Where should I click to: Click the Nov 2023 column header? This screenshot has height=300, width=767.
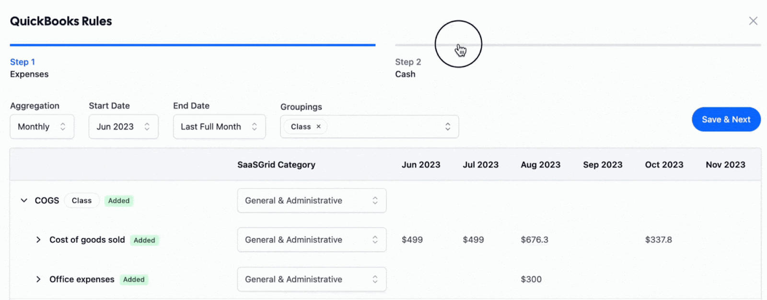pos(725,165)
